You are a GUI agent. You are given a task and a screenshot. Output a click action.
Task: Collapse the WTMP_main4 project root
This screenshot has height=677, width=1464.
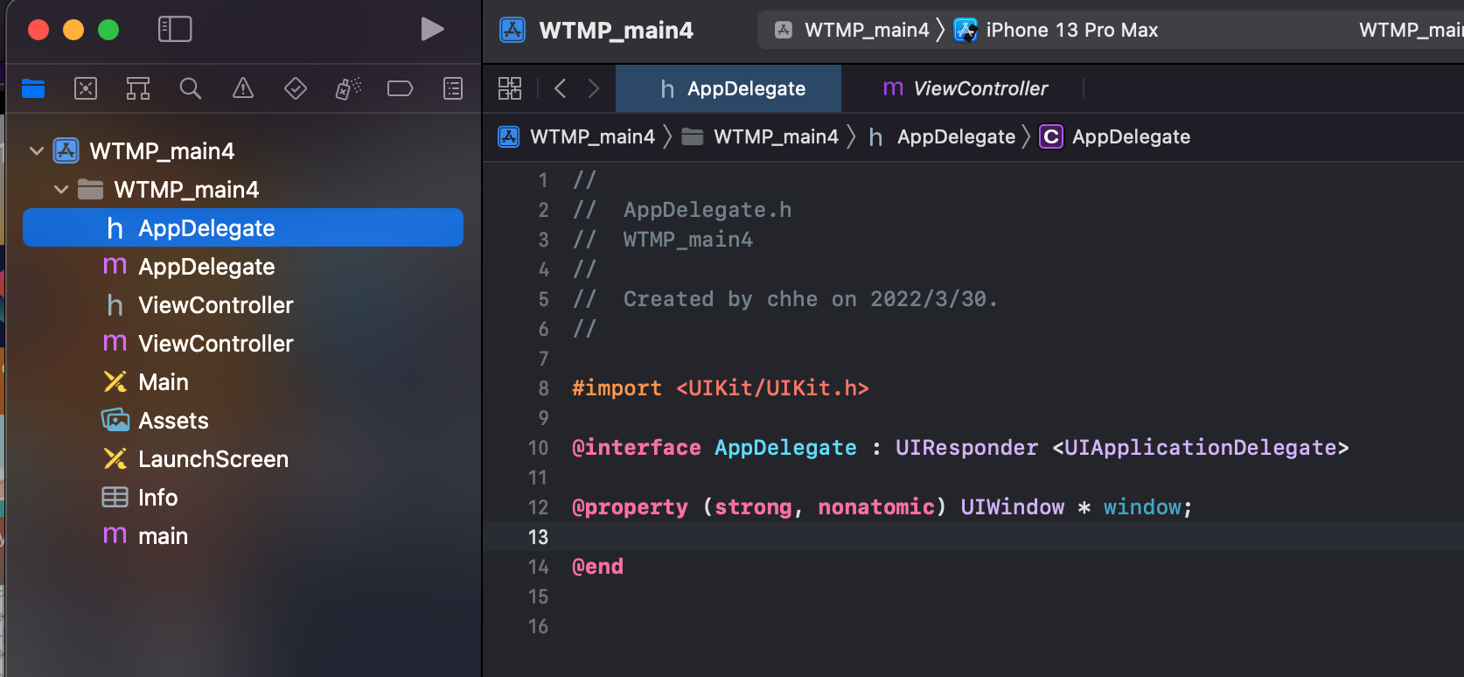37,151
